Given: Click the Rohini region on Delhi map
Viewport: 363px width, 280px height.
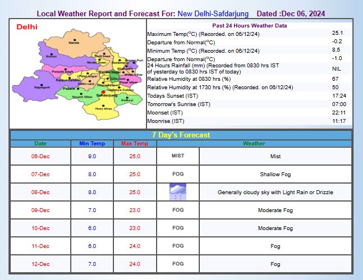Looking at the screenshot, I should point(52,56).
